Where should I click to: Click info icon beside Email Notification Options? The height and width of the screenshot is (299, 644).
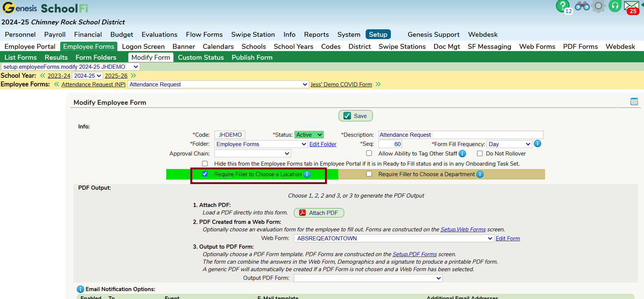click(x=80, y=289)
